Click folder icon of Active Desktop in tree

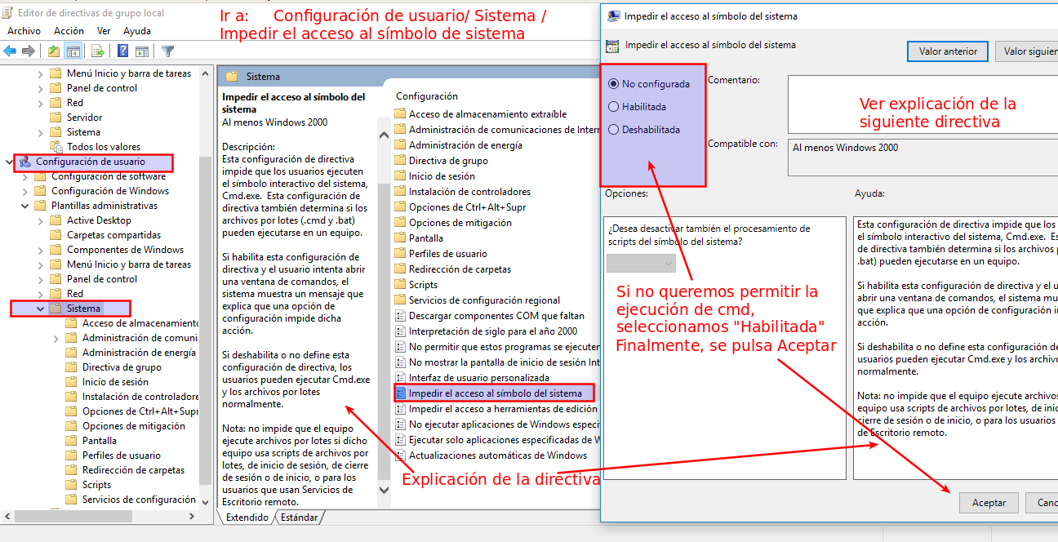click(x=56, y=220)
